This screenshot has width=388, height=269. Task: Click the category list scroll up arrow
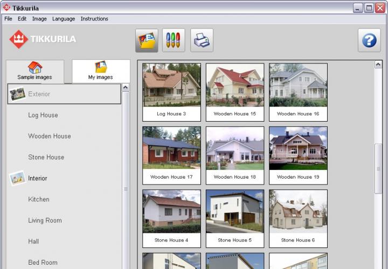[x=126, y=88]
